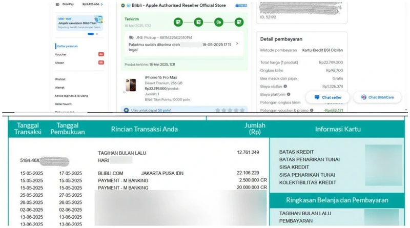The height and width of the screenshot is (228, 410).
Task: Rate the product with the fifth star
Action: click(242, 110)
